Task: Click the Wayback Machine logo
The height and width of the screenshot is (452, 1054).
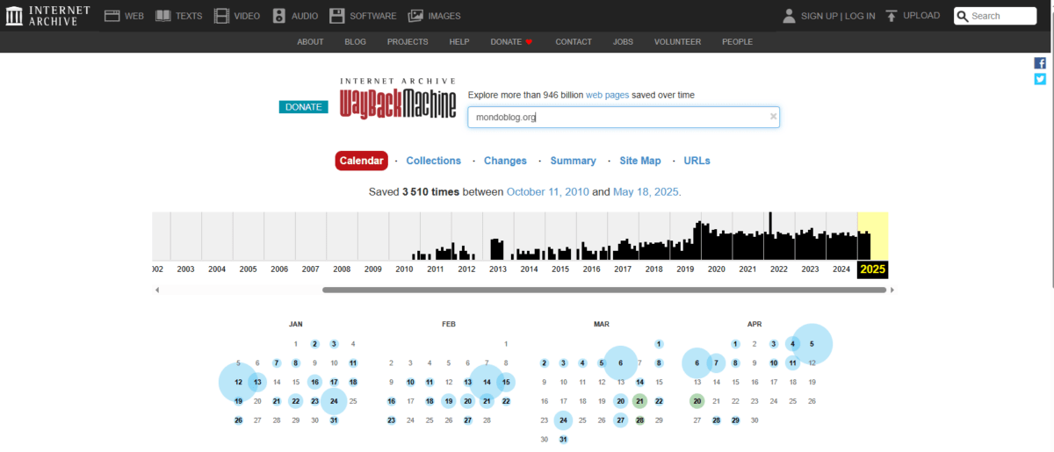Action: (398, 98)
